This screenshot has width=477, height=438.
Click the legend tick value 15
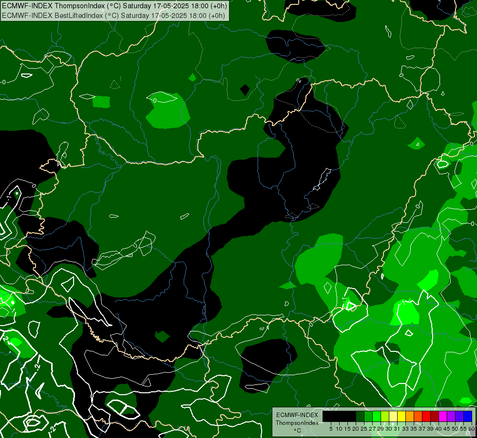348,429
